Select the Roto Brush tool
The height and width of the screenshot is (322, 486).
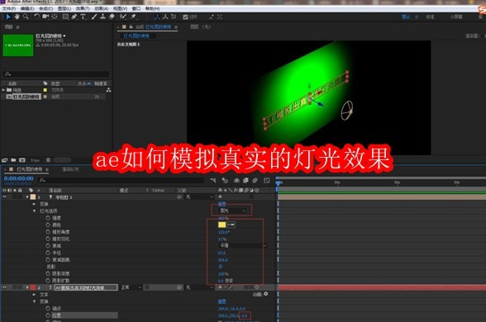pyautogui.click(x=123, y=17)
